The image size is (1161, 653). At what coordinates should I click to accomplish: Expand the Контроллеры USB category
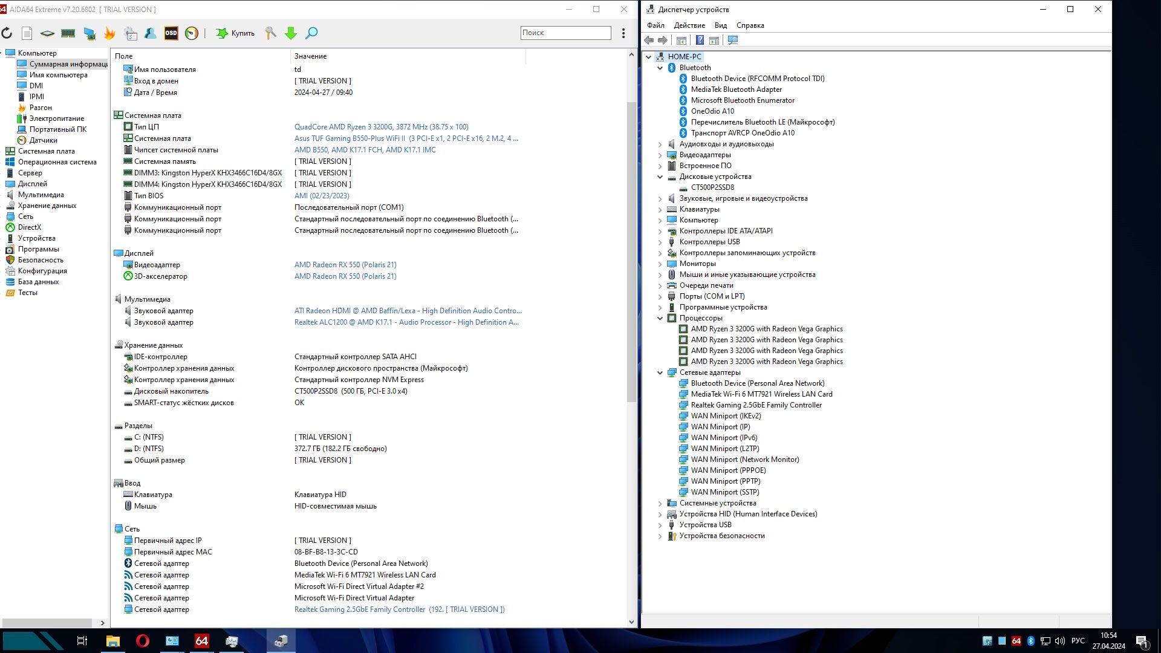click(660, 242)
